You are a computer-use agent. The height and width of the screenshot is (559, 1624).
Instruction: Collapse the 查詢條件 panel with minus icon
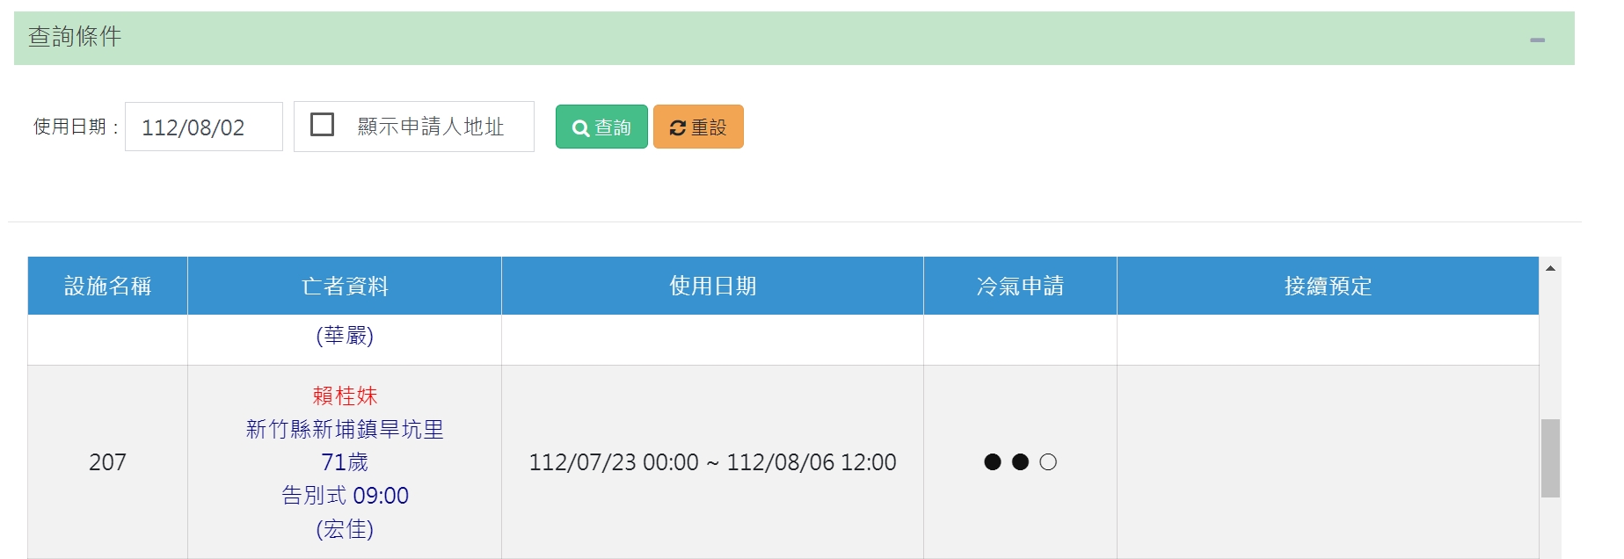click(1537, 40)
